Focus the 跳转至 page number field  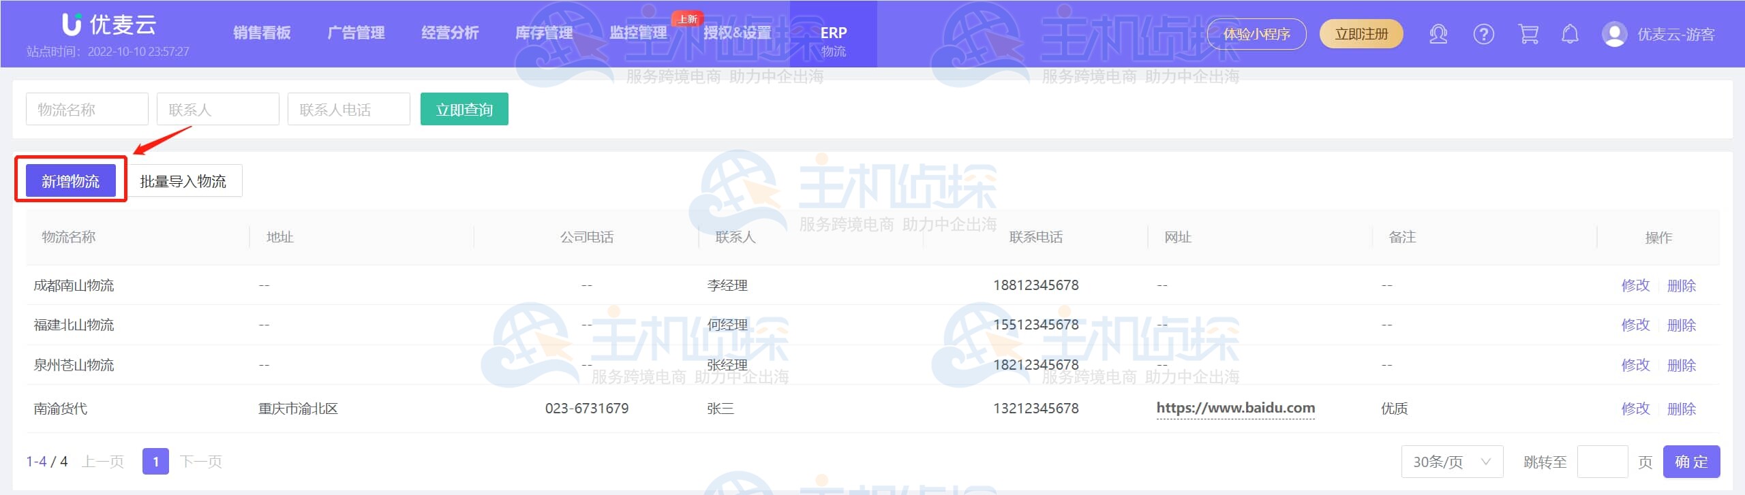1603,462
